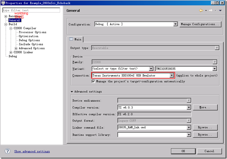The image size is (227, 159).
Task: Expand the Resource tree node
Action: (6, 16)
